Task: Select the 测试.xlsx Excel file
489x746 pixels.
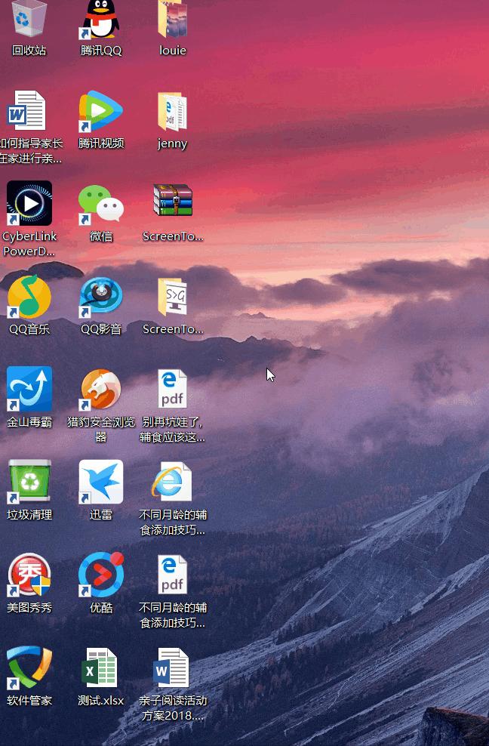Action: (101, 667)
